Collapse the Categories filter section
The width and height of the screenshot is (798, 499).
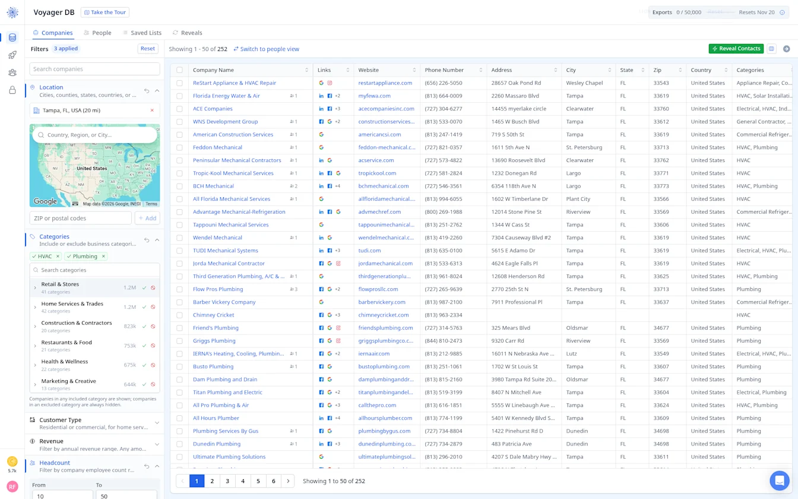157,240
